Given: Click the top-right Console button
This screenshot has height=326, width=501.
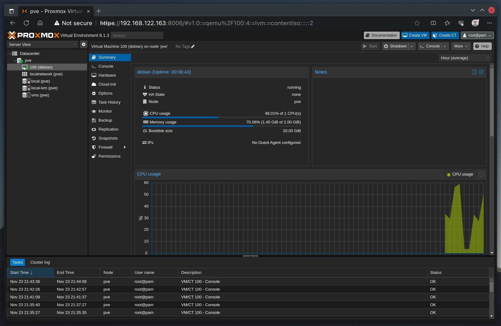Looking at the screenshot, I should pos(430,46).
